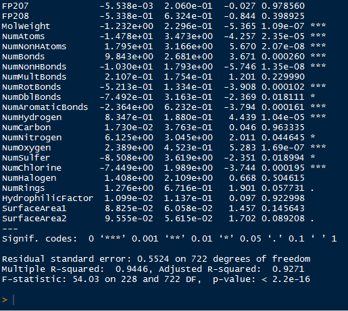Click the SurfaceArea2 row label

point(34,219)
